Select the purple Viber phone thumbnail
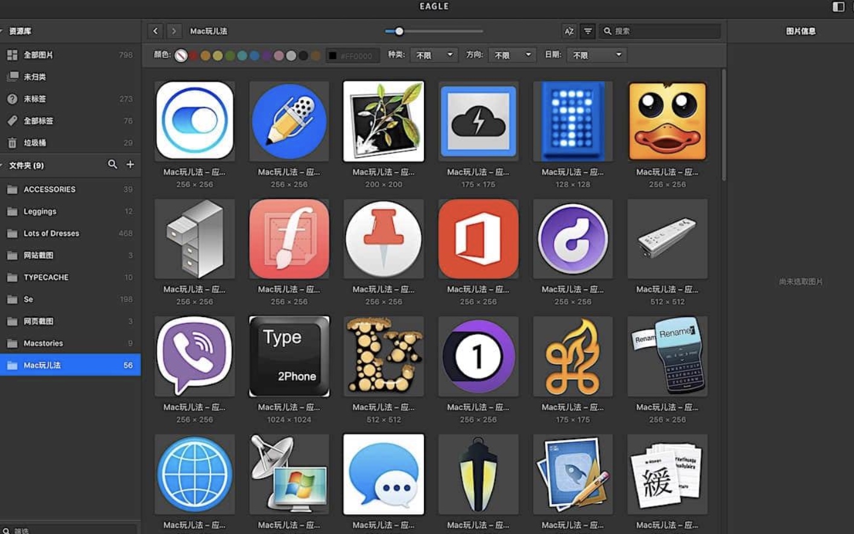 coord(195,356)
